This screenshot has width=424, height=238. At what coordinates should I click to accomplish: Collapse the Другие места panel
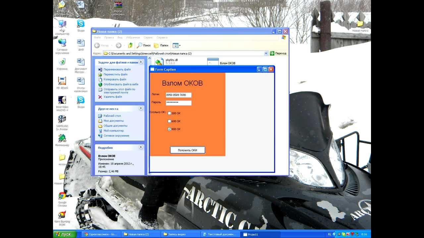click(x=141, y=108)
